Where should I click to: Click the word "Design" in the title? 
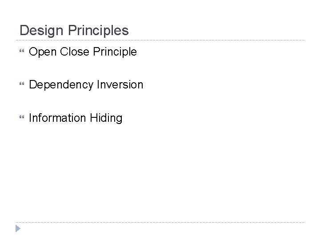[41, 31]
